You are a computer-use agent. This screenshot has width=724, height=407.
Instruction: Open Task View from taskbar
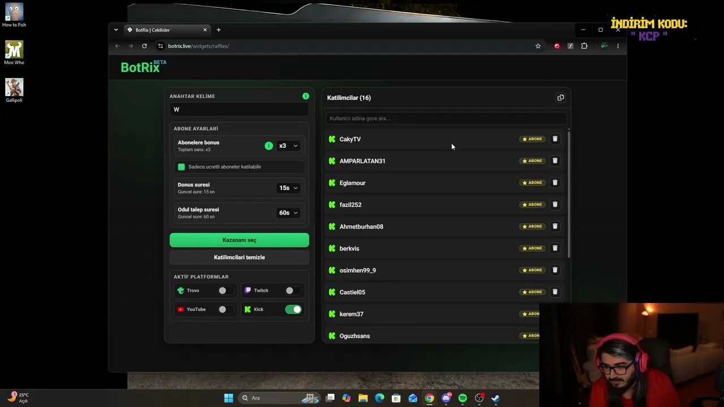pyautogui.click(x=330, y=398)
